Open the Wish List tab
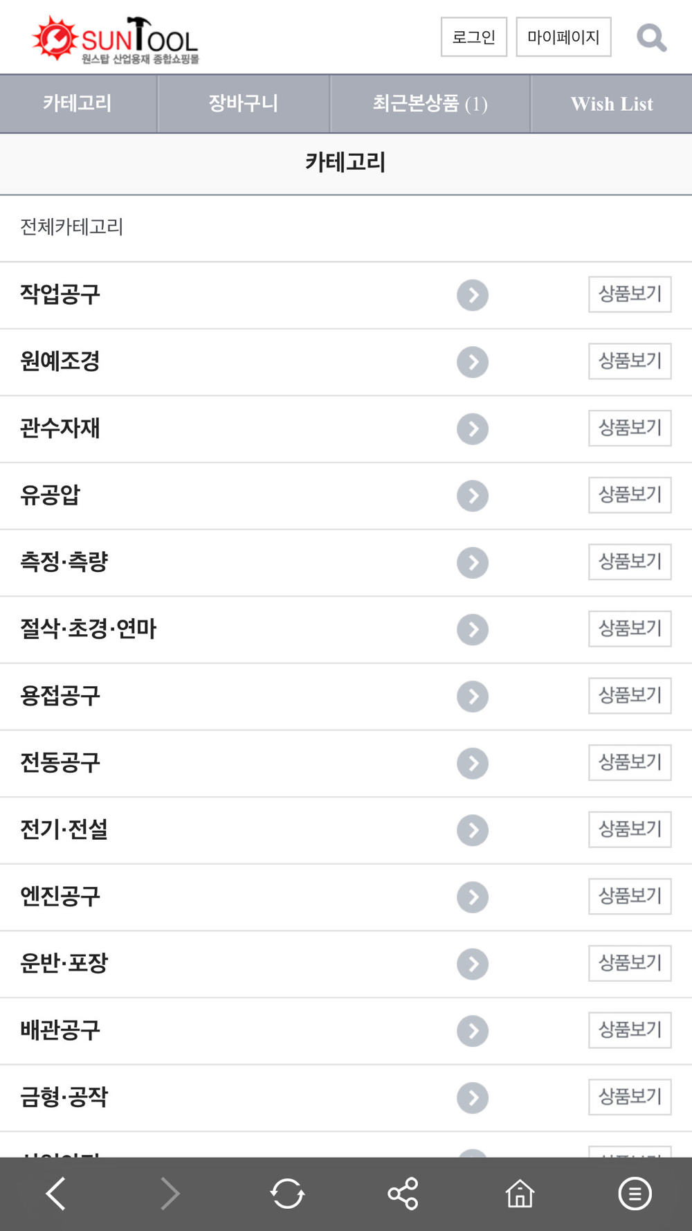This screenshot has width=692, height=1231. click(612, 104)
